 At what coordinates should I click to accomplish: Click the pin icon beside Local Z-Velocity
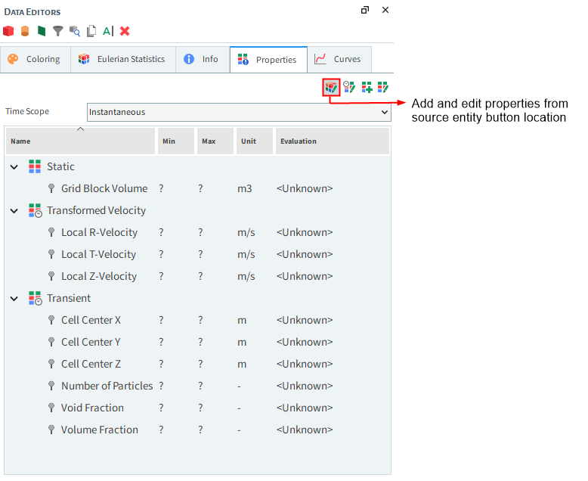point(51,276)
